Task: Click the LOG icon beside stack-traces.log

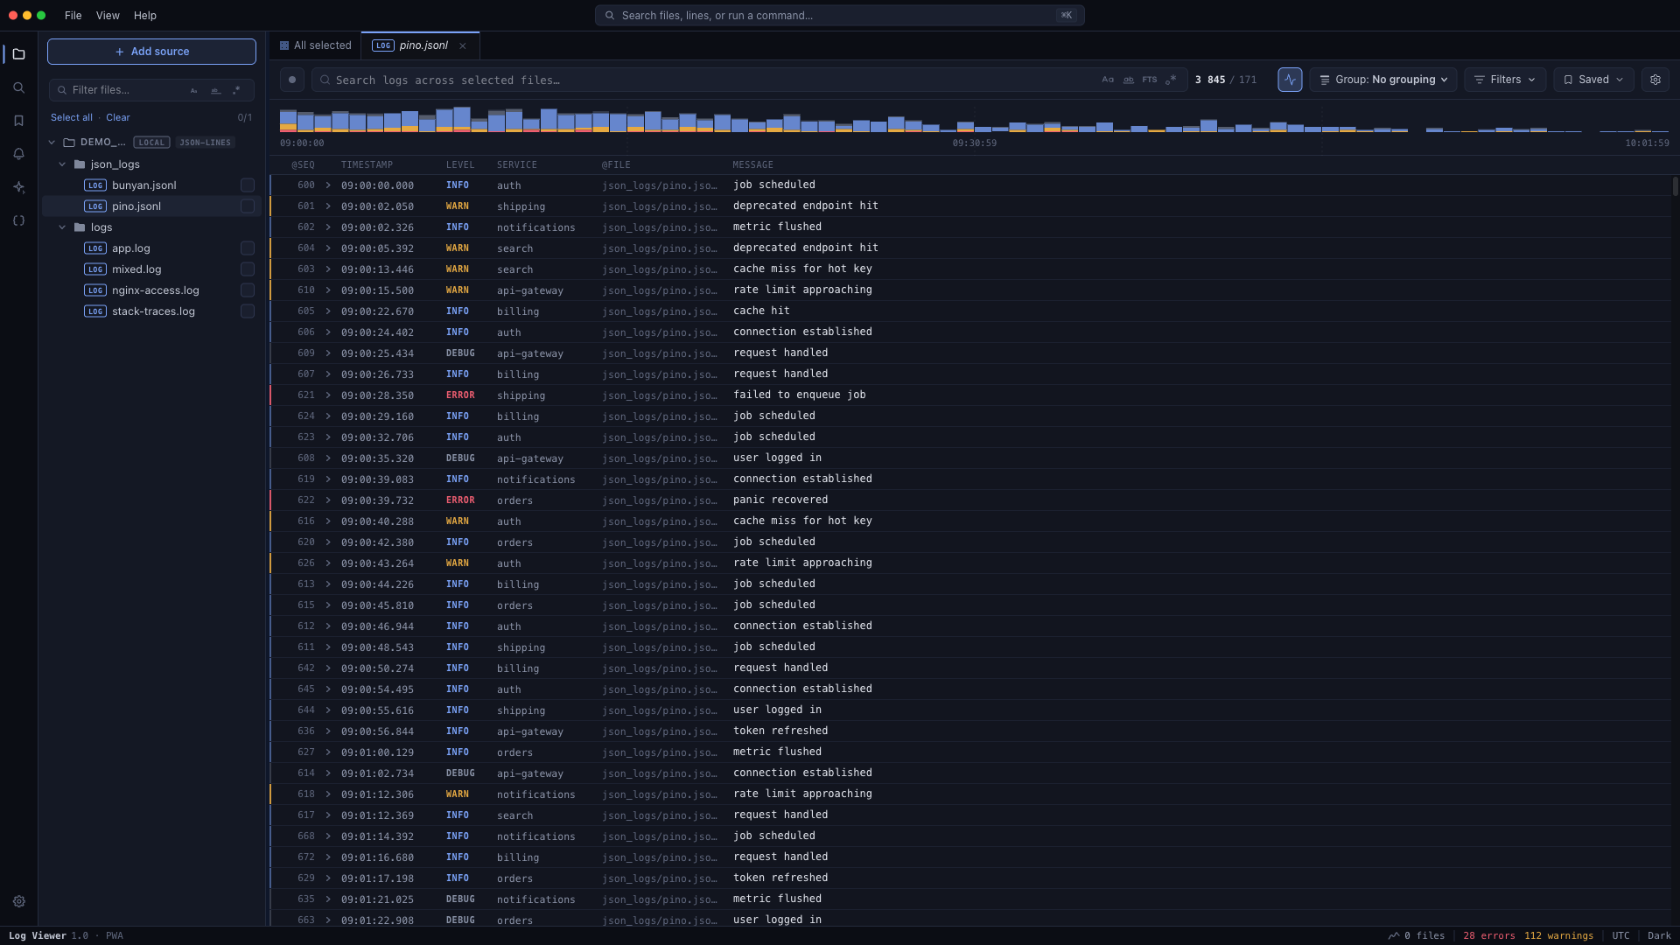Action: point(95,311)
